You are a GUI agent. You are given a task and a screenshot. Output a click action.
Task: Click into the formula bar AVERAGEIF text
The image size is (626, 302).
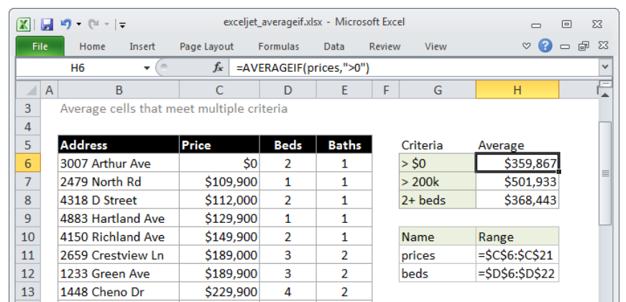coord(303,68)
